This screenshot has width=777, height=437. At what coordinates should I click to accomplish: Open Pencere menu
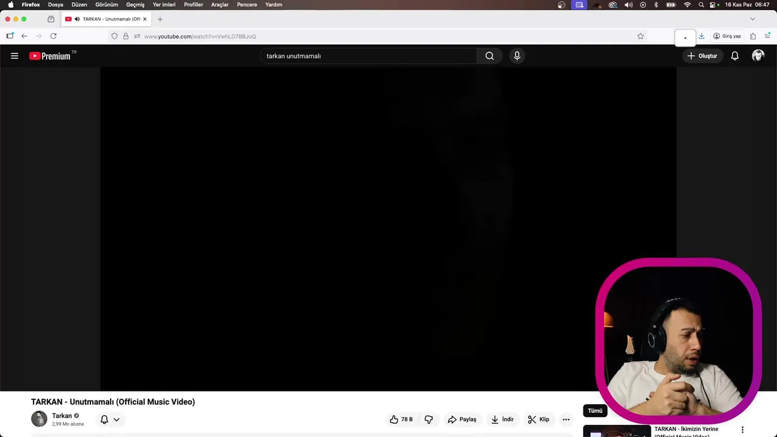[247, 5]
